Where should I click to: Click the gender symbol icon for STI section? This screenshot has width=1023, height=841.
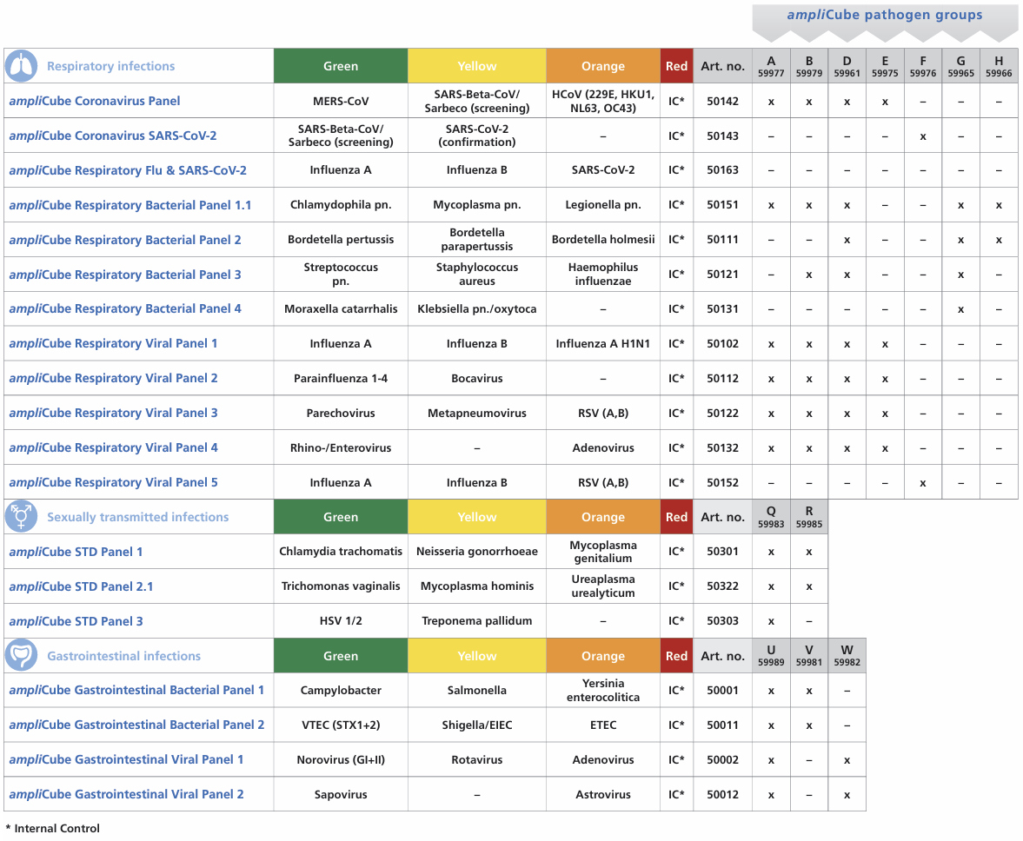click(21, 517)
